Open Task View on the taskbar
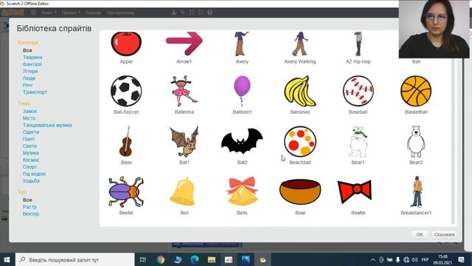472x266 pixels. tap(143, 259)
